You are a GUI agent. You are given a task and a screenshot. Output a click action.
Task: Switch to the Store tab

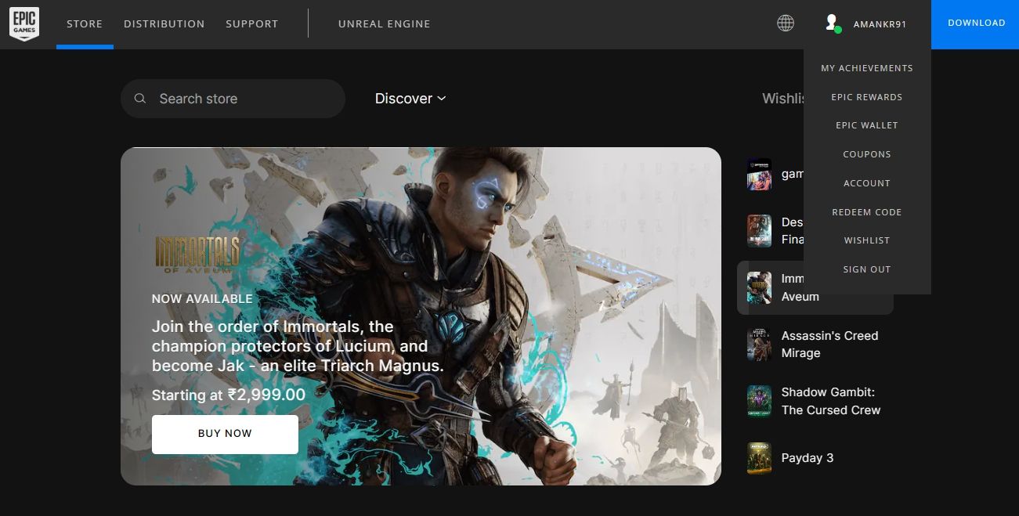pyautogui.click(x=85, y=24)
